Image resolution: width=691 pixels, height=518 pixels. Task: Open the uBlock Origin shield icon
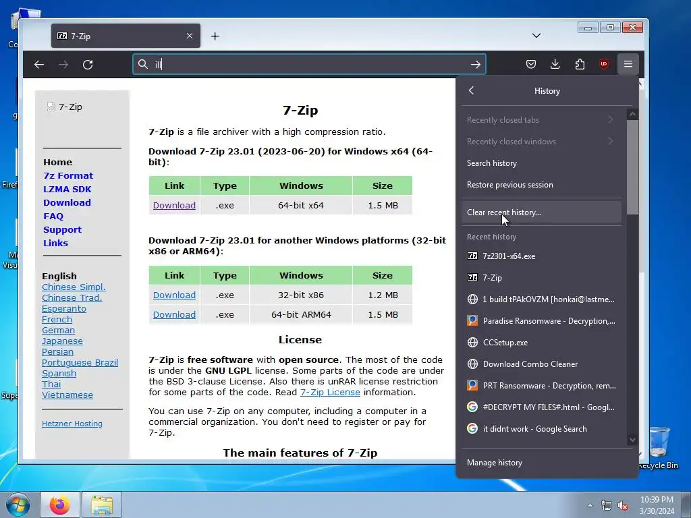pos(604,64)
